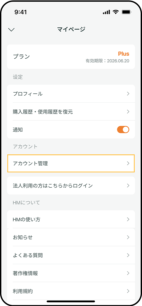Click the arrow beside 法人利用の方はこちらからログイン
Image resolution: width=142 pixels, height=306 pixels.
[x=128, y=185]
